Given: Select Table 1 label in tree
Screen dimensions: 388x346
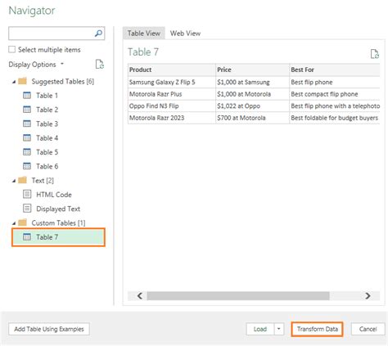Looking at the screenshot, I should coord(47,96).
